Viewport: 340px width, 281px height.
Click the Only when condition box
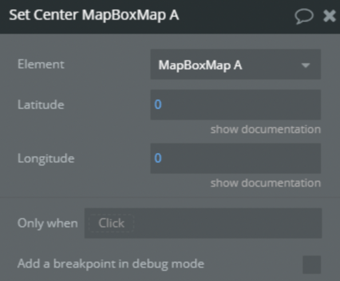[203, 223]
